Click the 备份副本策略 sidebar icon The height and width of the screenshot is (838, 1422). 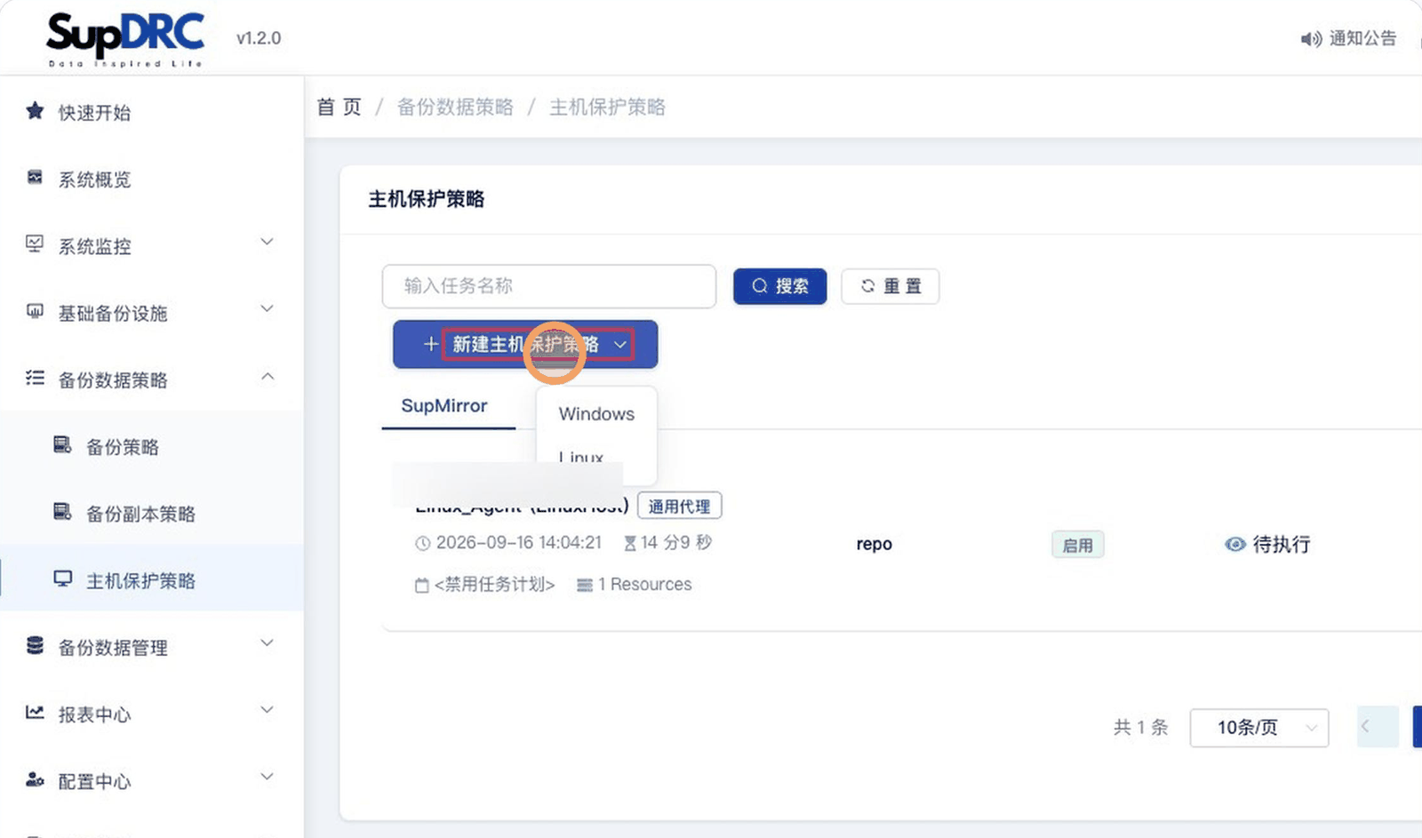[62, 512]
